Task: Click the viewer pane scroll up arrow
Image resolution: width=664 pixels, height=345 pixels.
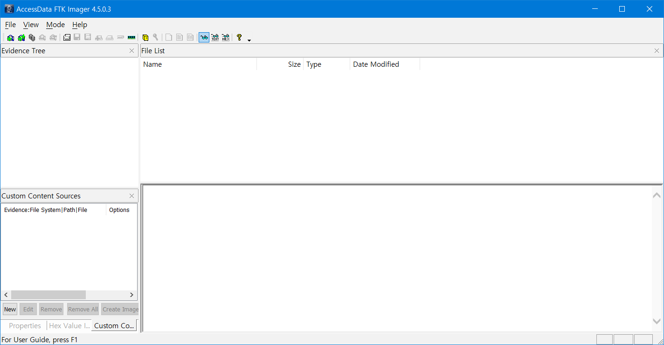Action: click(657, 196)
